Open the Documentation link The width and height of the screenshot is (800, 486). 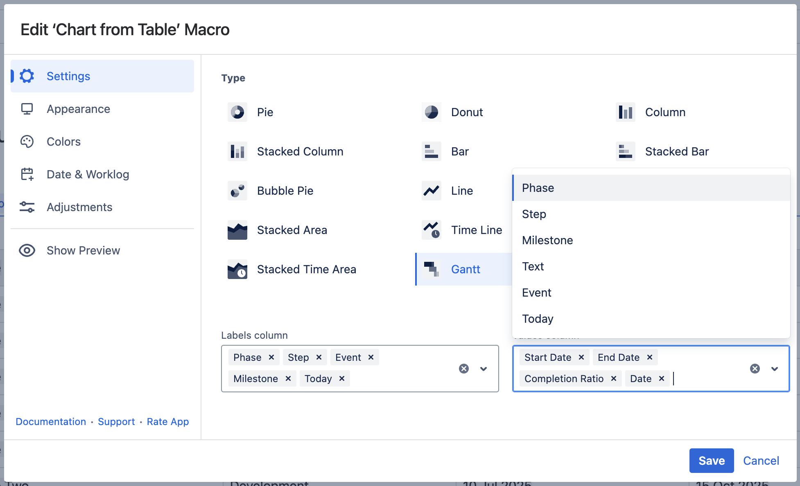(51, 421)
